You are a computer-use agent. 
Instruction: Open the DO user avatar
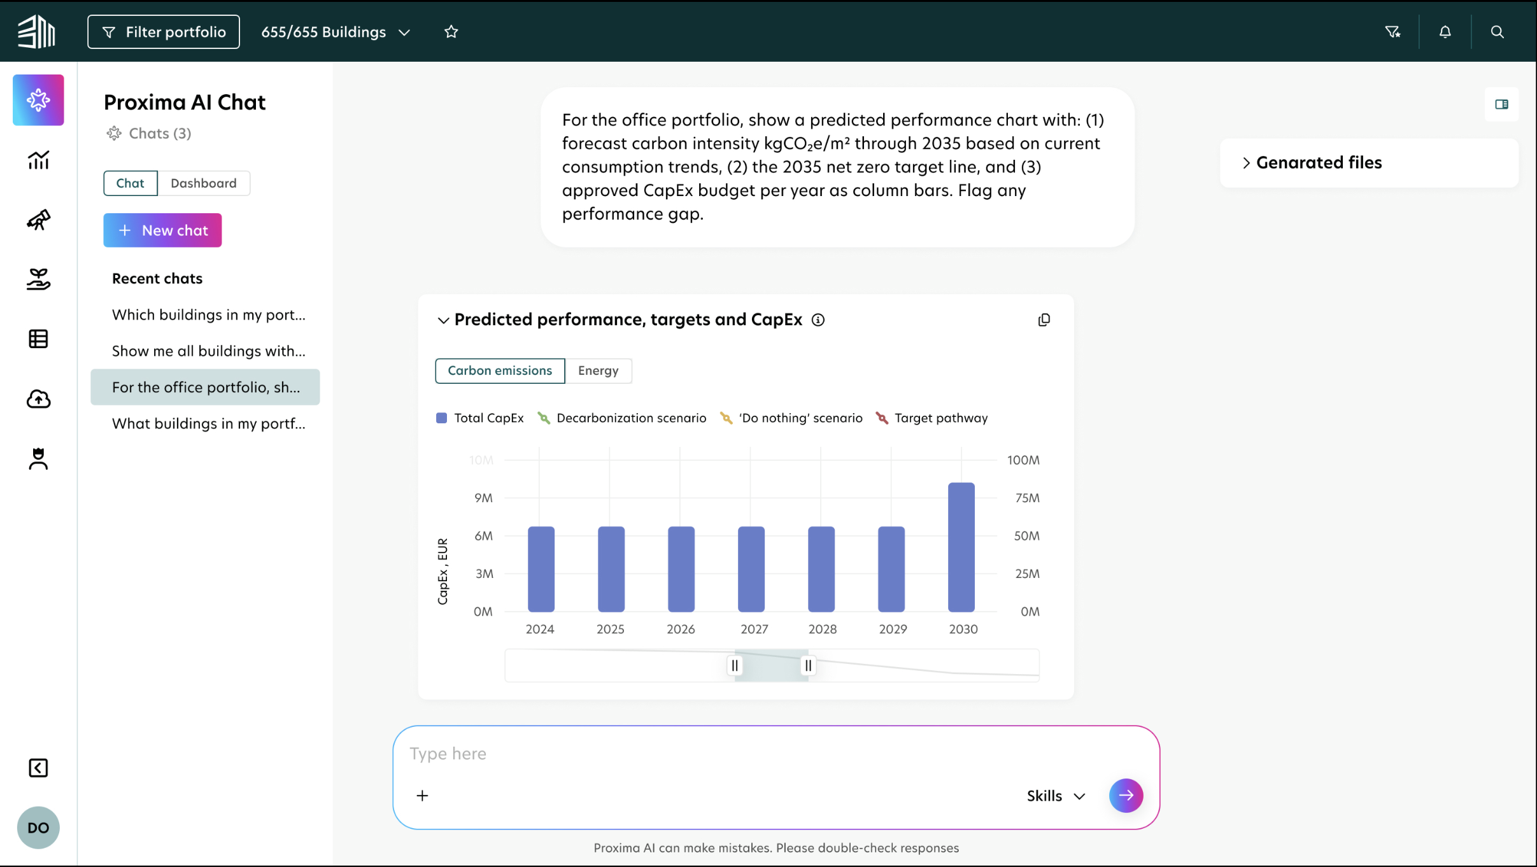38,828
